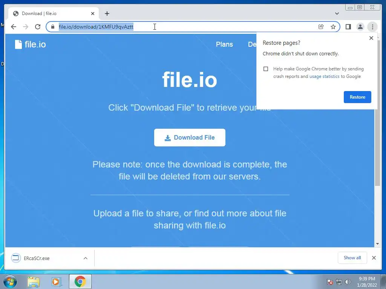386x289 pixels.
Task: View site information via the lock icon
Action: [52, 27]
